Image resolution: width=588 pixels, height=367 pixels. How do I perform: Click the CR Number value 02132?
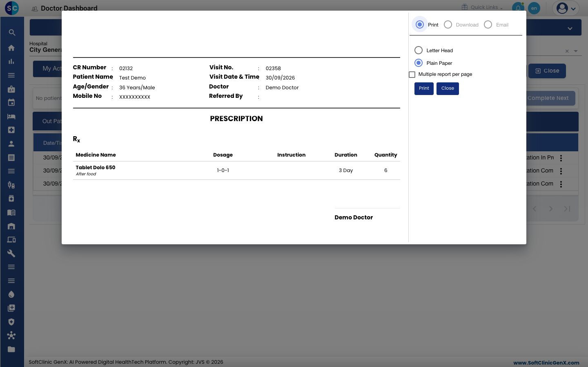[x=126, y=69]
